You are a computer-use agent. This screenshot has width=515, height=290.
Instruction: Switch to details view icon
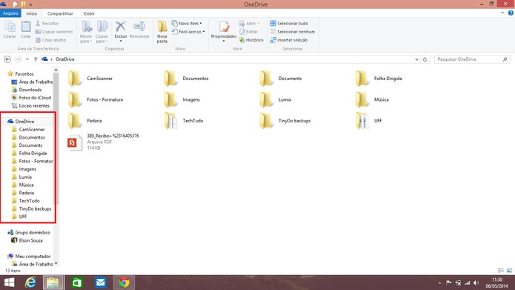[501, 270]
